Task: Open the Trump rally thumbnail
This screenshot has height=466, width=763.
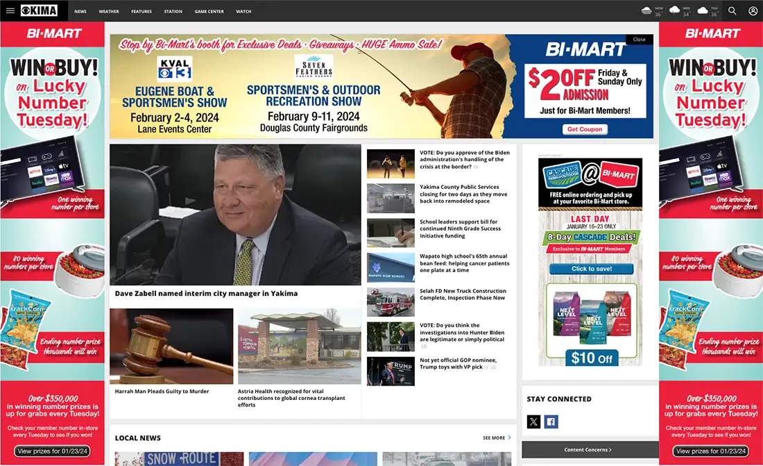Action: pyautogui.click(x=391, y=372)
